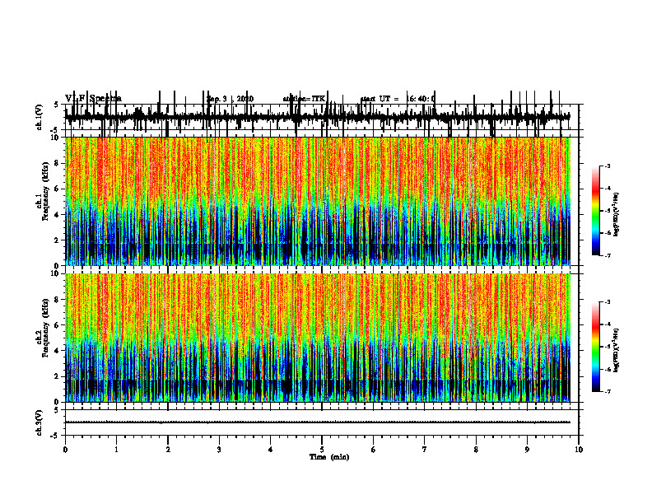Click time axis tick label 5
The image size is (652, 504).
click(x=322, y=450)
